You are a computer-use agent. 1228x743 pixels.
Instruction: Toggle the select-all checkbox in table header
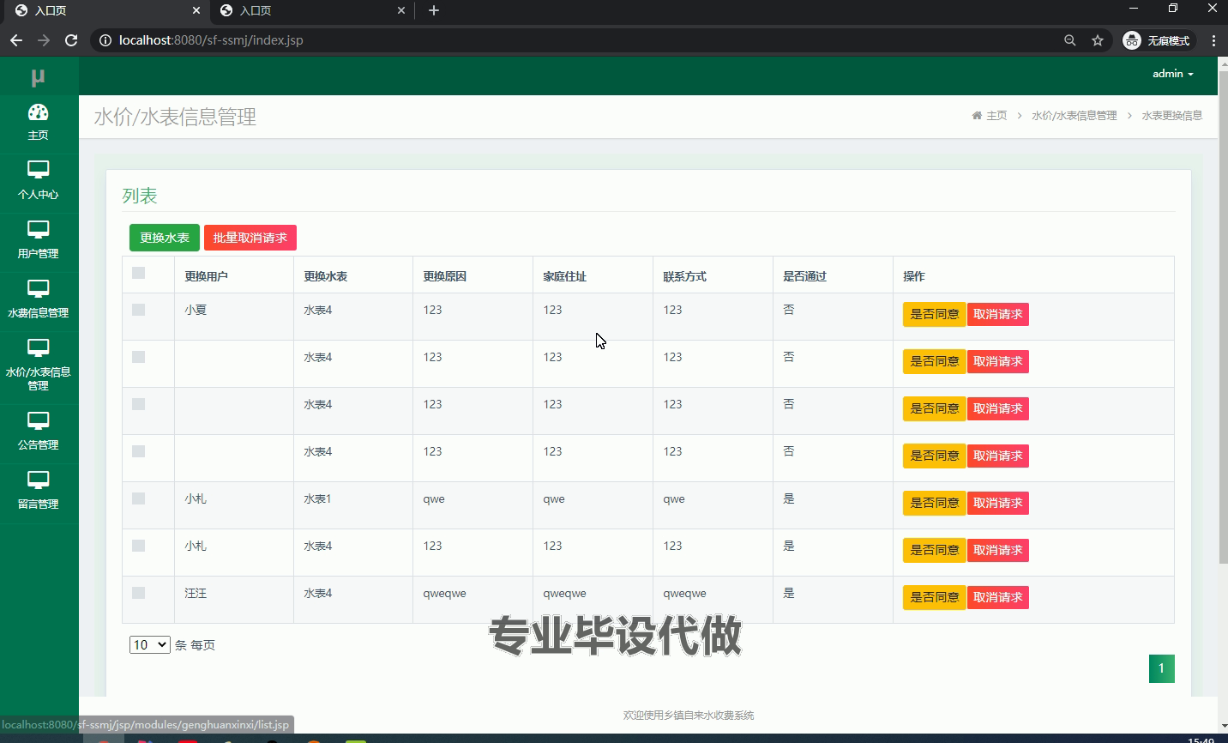pyautogui.click(x=138, y=273)
